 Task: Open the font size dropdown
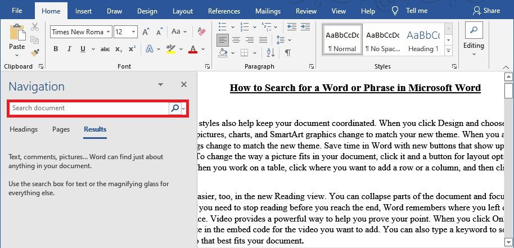click(133, 32)
